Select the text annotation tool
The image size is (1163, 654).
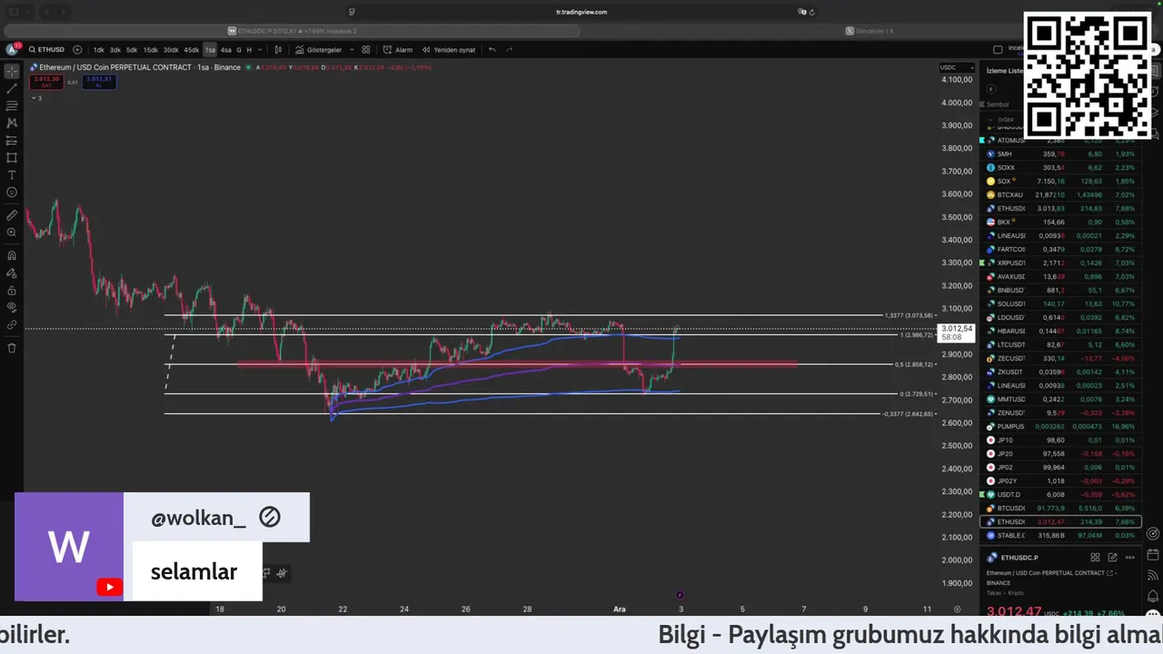coord(12,174)
